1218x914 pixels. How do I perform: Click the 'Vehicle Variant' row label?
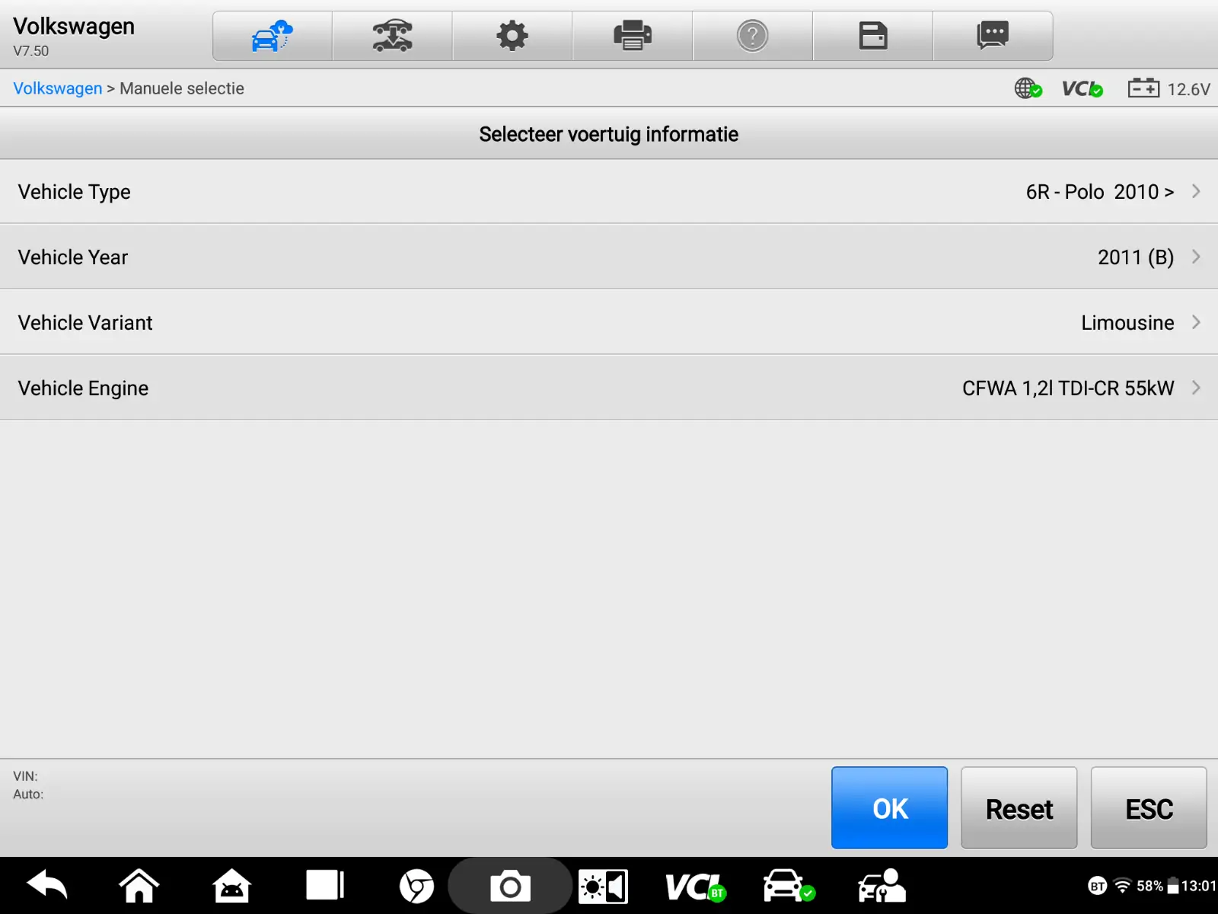pos(85,323)
